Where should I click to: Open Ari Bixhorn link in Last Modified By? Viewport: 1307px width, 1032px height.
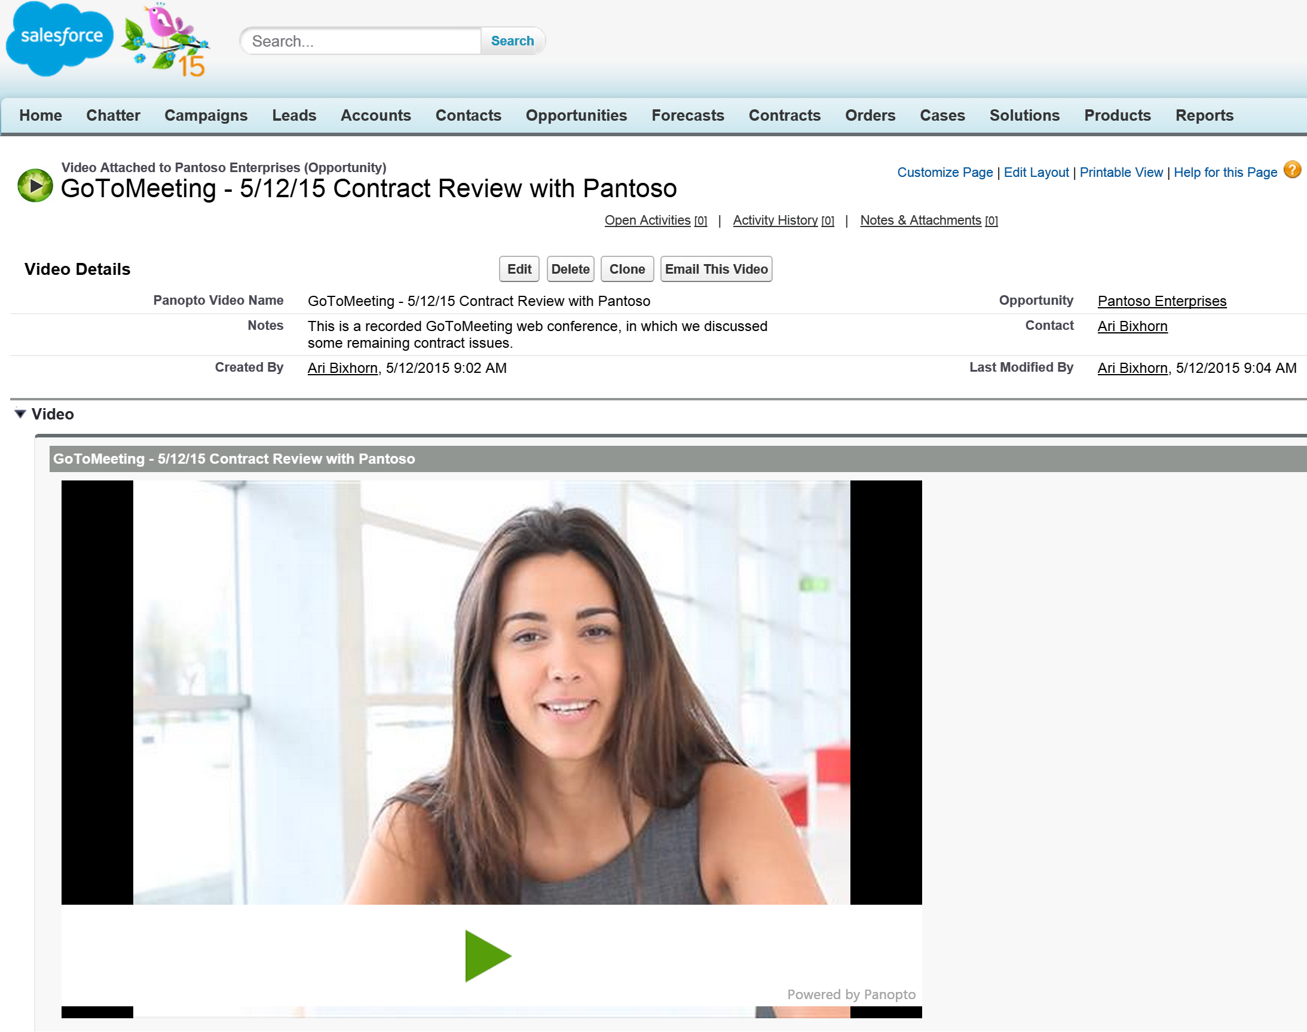[x=1132, y=368]
